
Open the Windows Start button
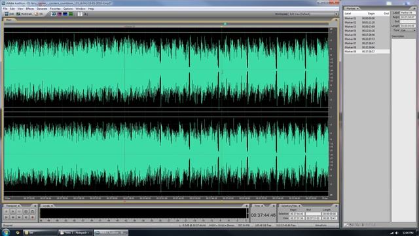tap(5, 232)
